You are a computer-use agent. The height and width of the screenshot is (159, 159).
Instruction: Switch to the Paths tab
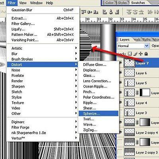click(146, 39)
